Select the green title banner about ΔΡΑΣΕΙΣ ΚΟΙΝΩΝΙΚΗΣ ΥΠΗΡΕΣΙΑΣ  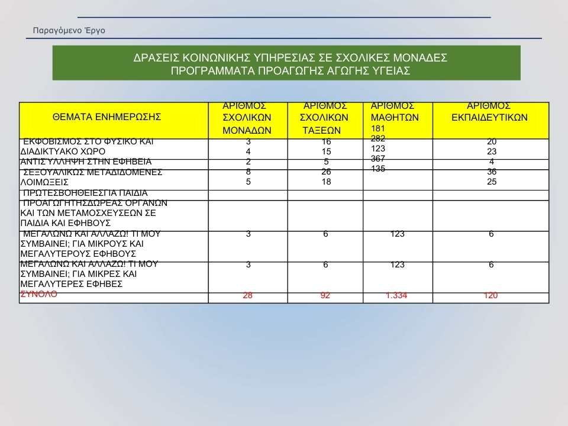point(286,64)
